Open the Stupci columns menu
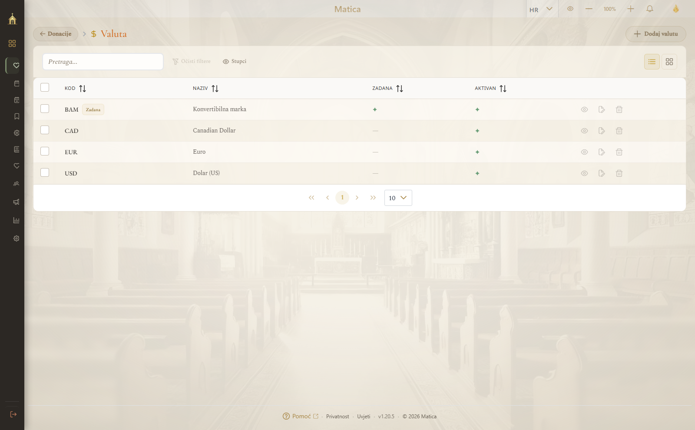This screenshot has width=695, height=430. pos(235,62)
